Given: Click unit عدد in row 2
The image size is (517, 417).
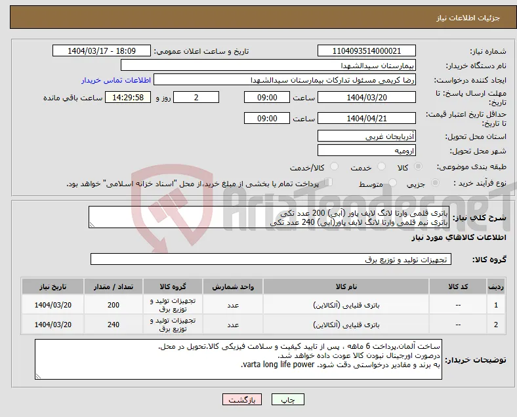Looking at the screenshot, I should (233, 325).
